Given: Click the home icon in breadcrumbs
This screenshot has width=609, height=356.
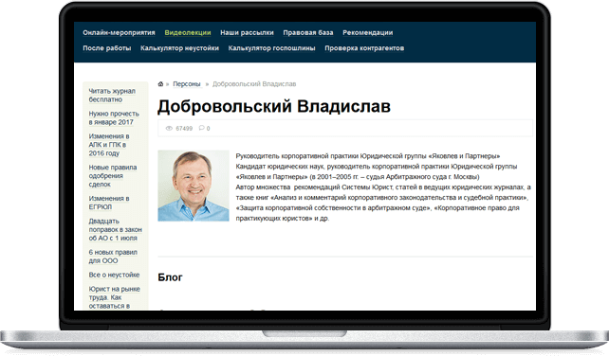Looking at the screenshot, I should click(x=160, y=83).
